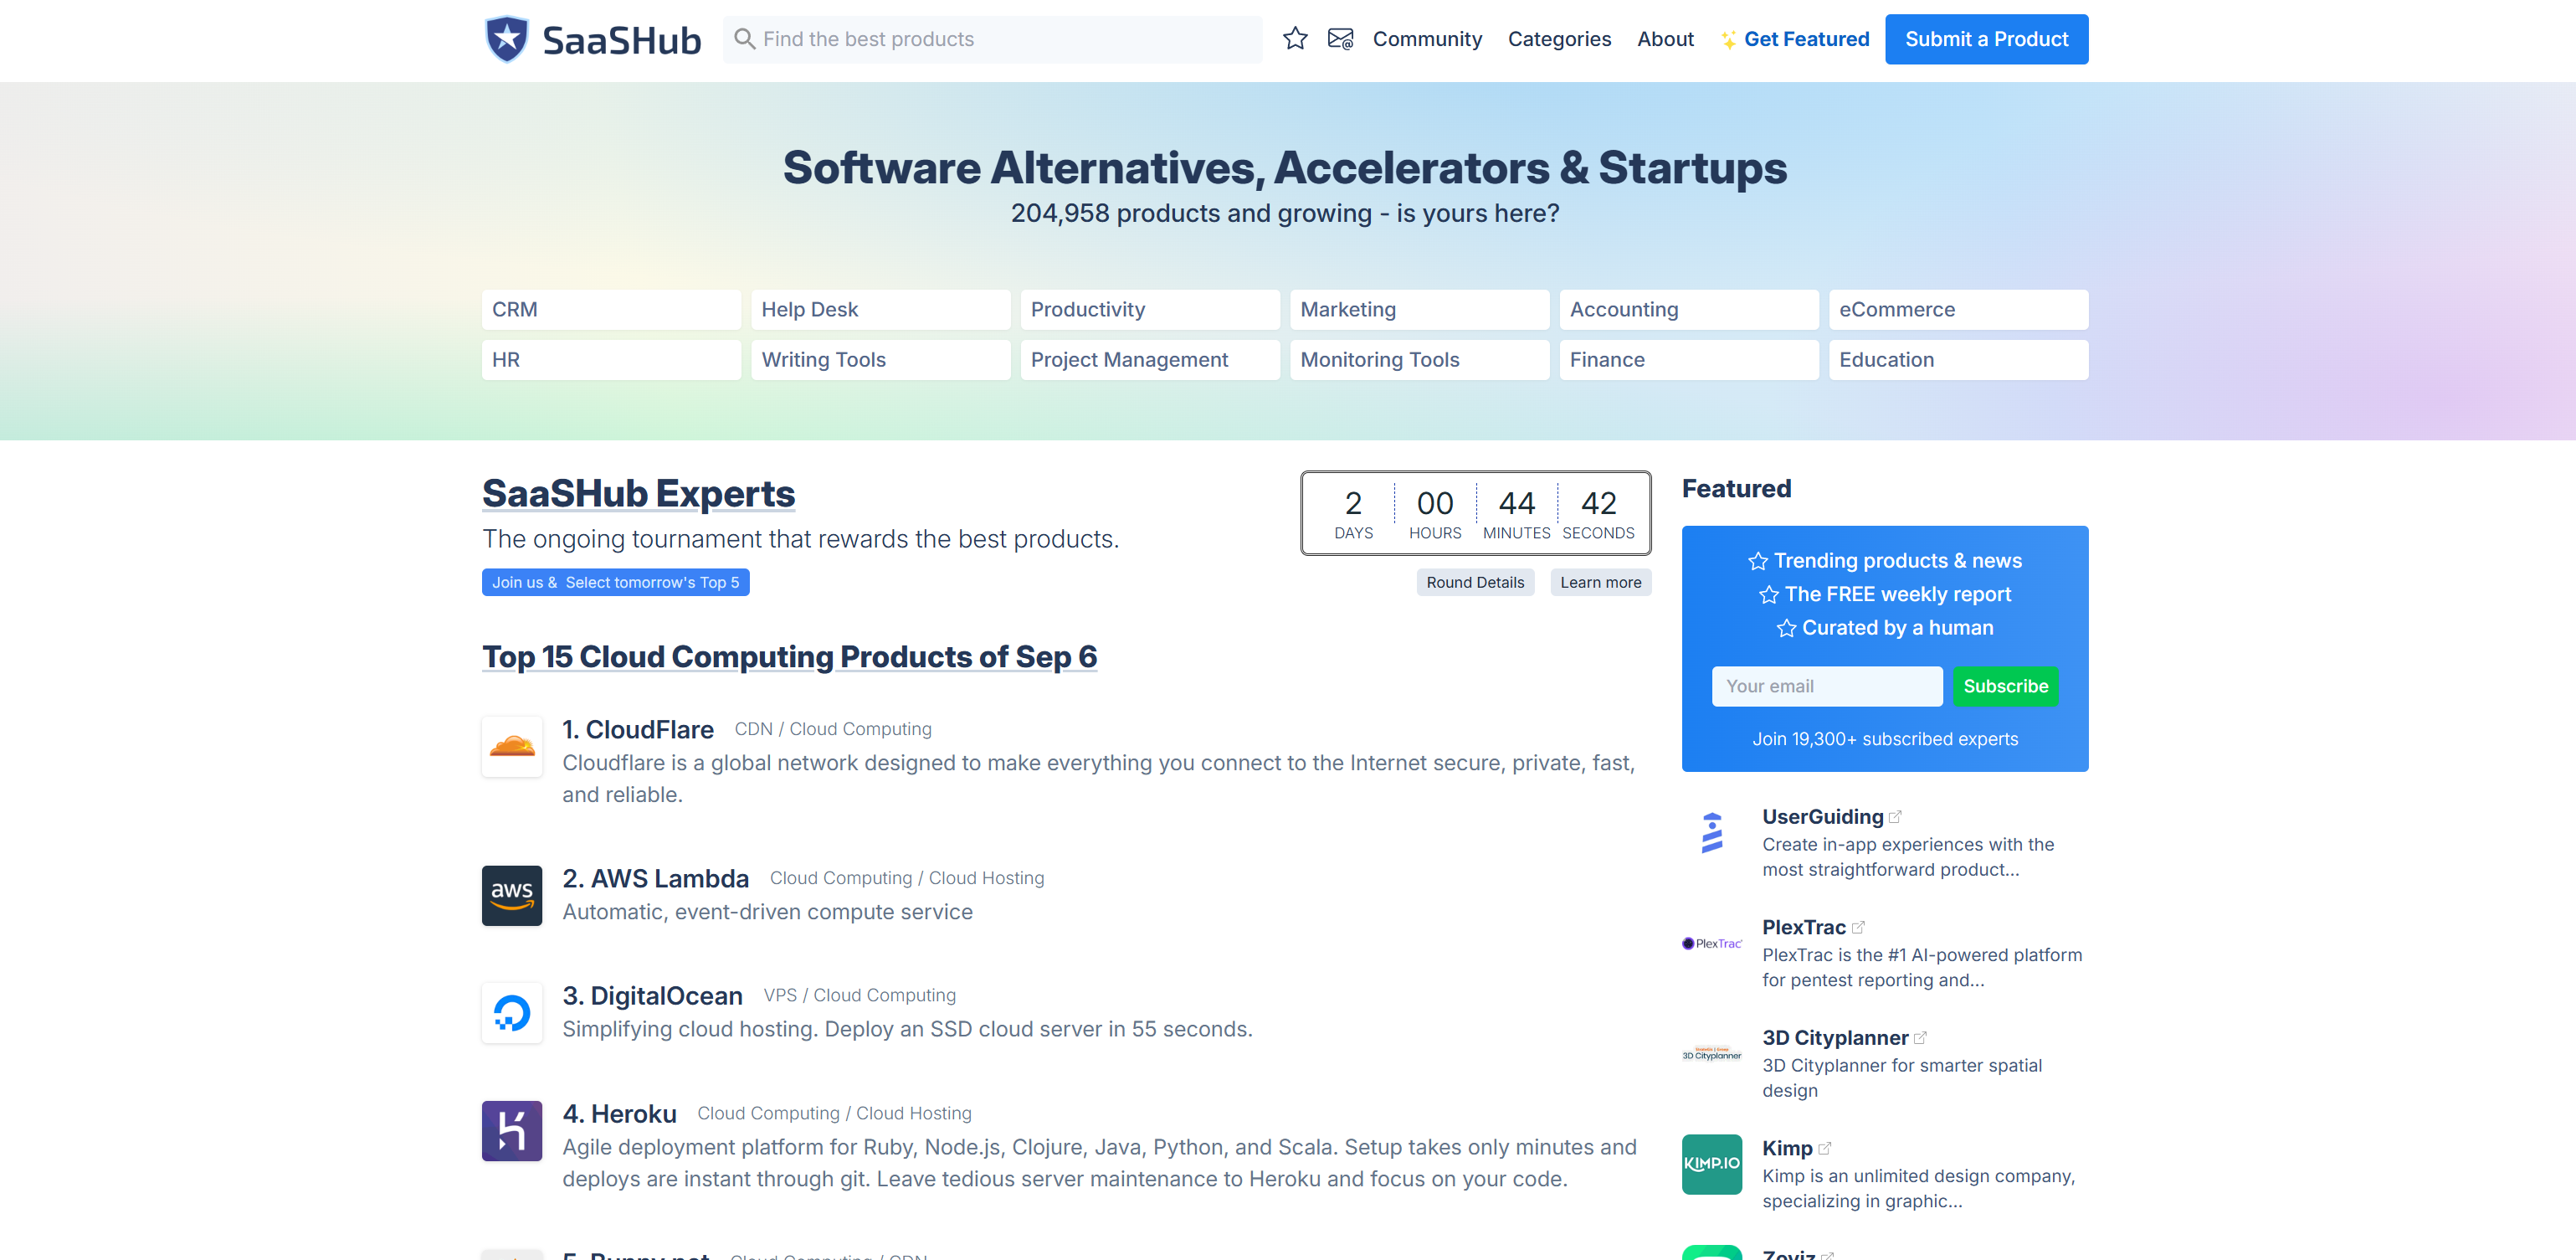Select the HR category

pos(611,360)
